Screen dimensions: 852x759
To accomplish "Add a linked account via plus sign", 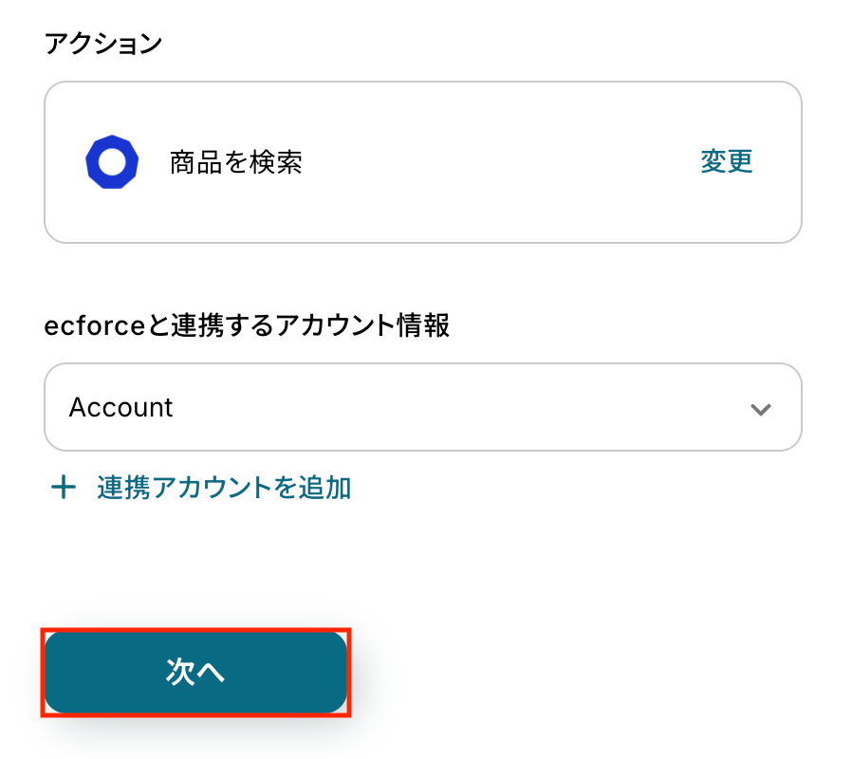I will click(x=63, y=489).
